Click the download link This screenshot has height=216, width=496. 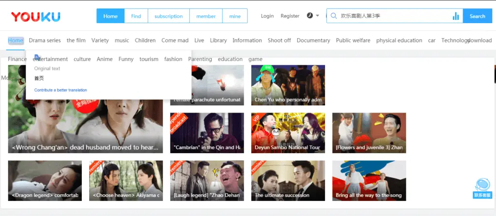pyautogui.click(x=480, y=41)
